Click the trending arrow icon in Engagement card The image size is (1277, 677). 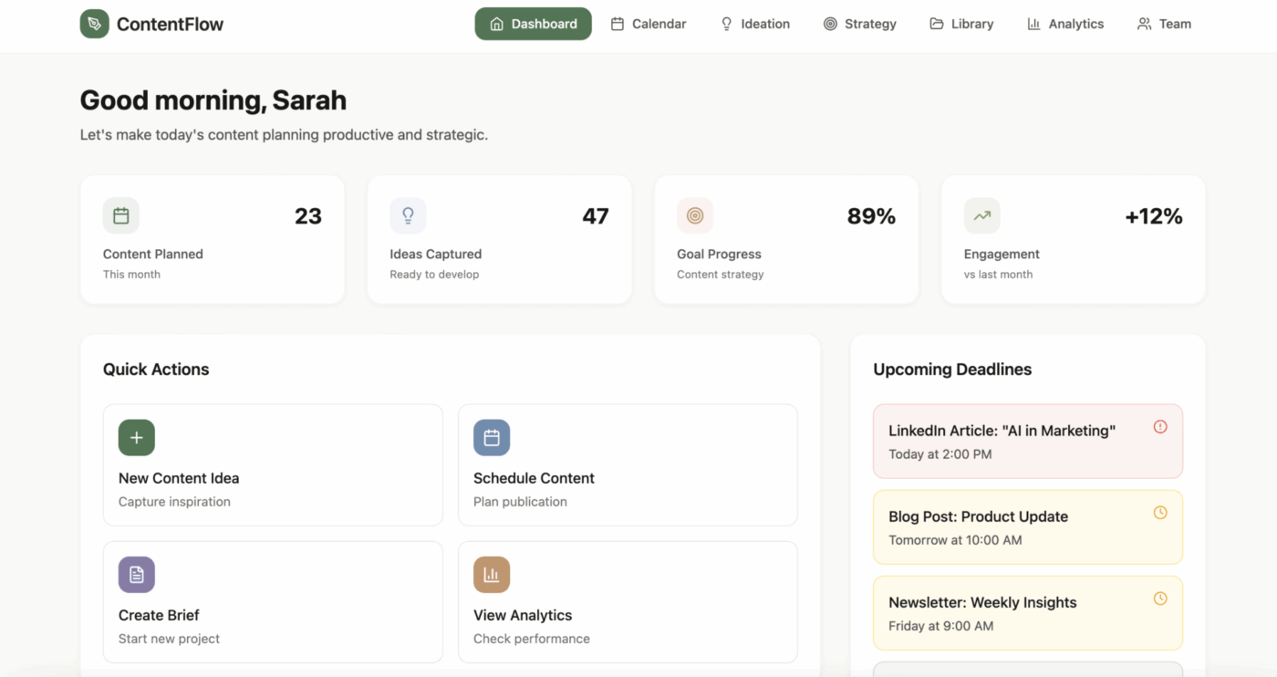982,216
